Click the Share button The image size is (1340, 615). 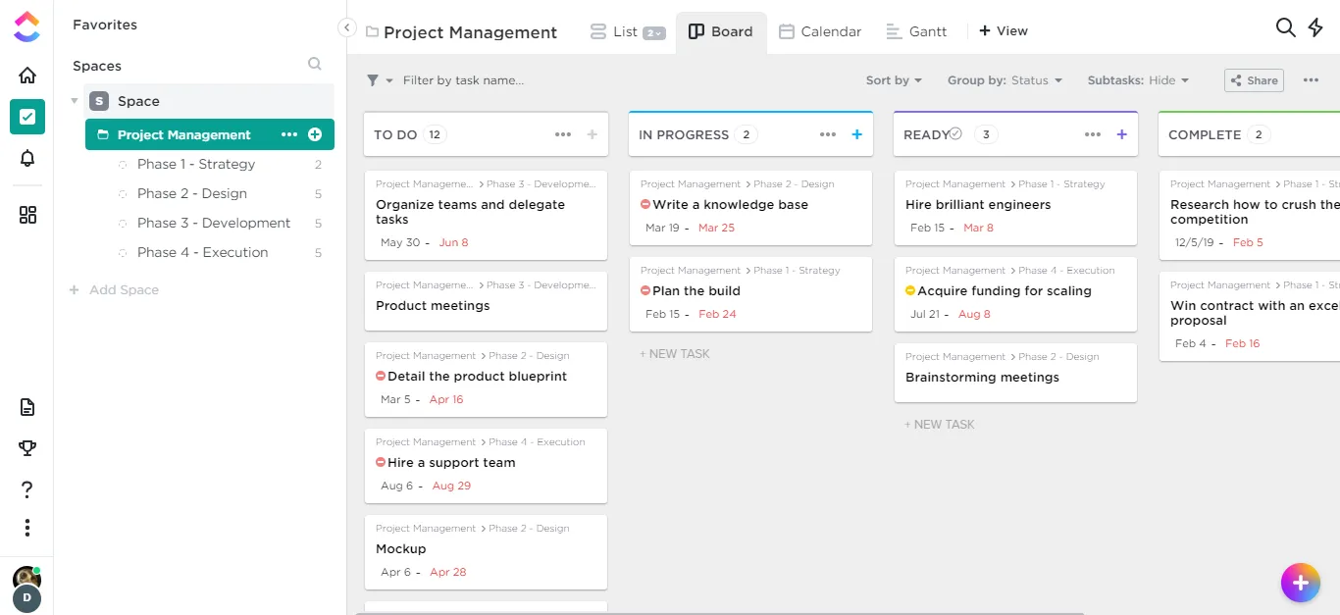(1254, 80)
